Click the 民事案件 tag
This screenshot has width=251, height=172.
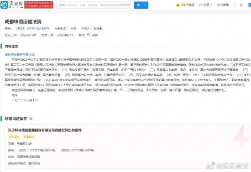point(29,137)
